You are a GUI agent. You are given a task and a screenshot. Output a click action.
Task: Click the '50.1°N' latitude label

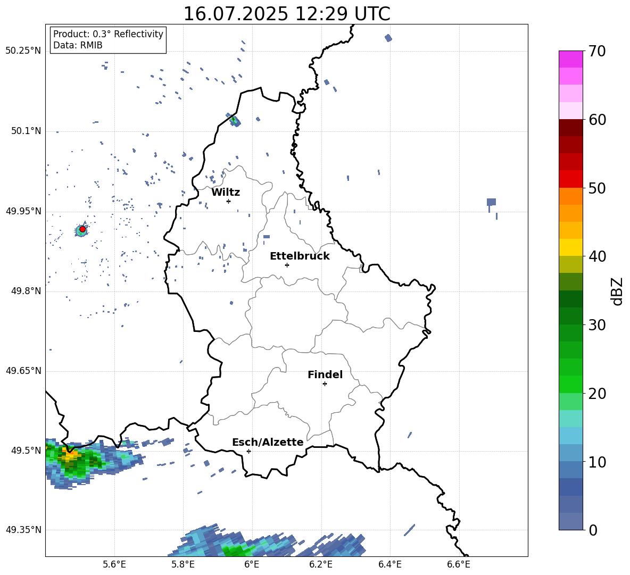tap(26, 131)
